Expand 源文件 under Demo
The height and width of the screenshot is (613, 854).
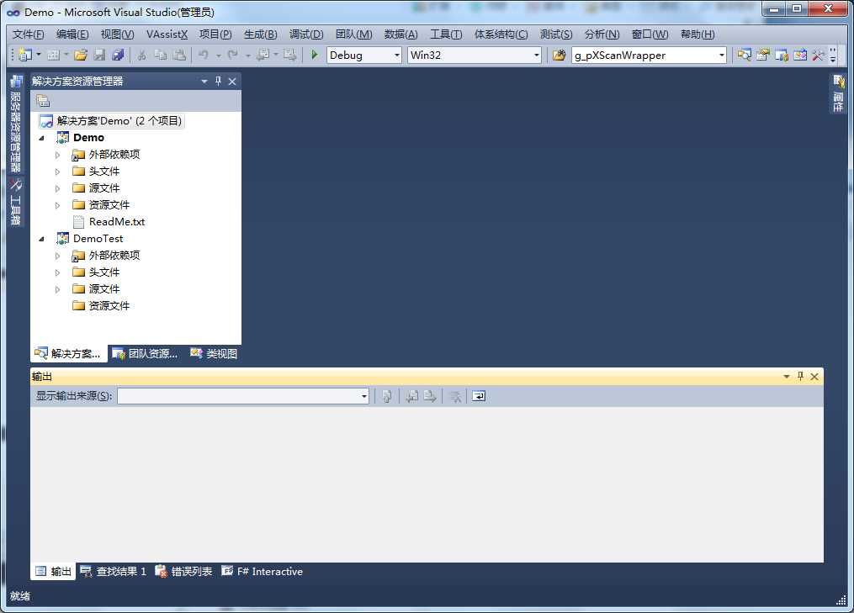click(x=57, y=189)
